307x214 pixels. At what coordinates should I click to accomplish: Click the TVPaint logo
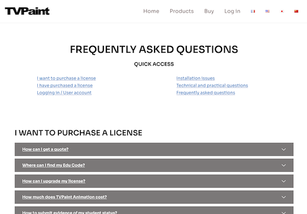(27, 11)
